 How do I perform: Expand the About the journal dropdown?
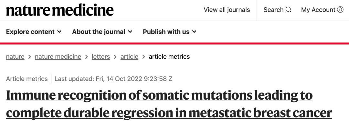pos(102,32)
